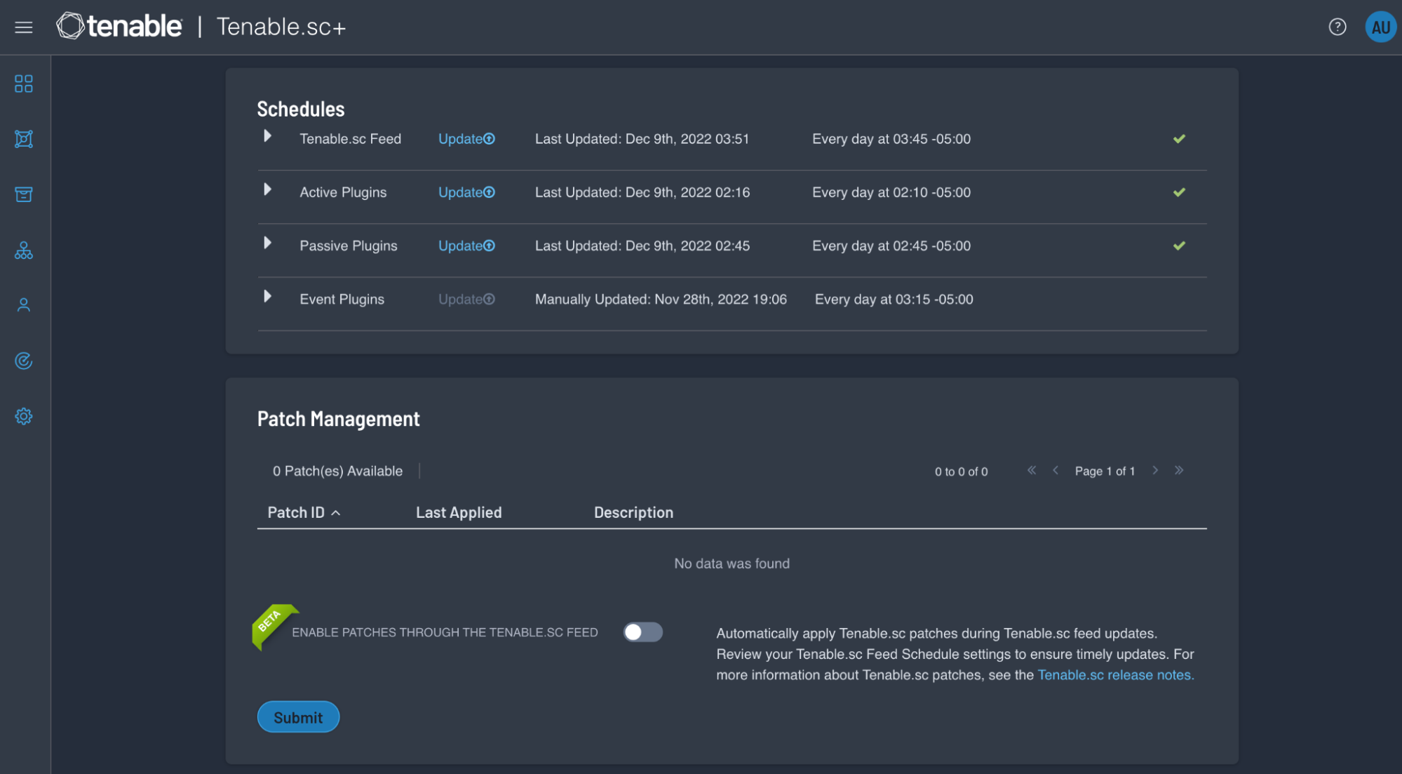Click '0 Patch(es) Available' text
Viewport: 1402px width, 774px height.
point(337,472)
